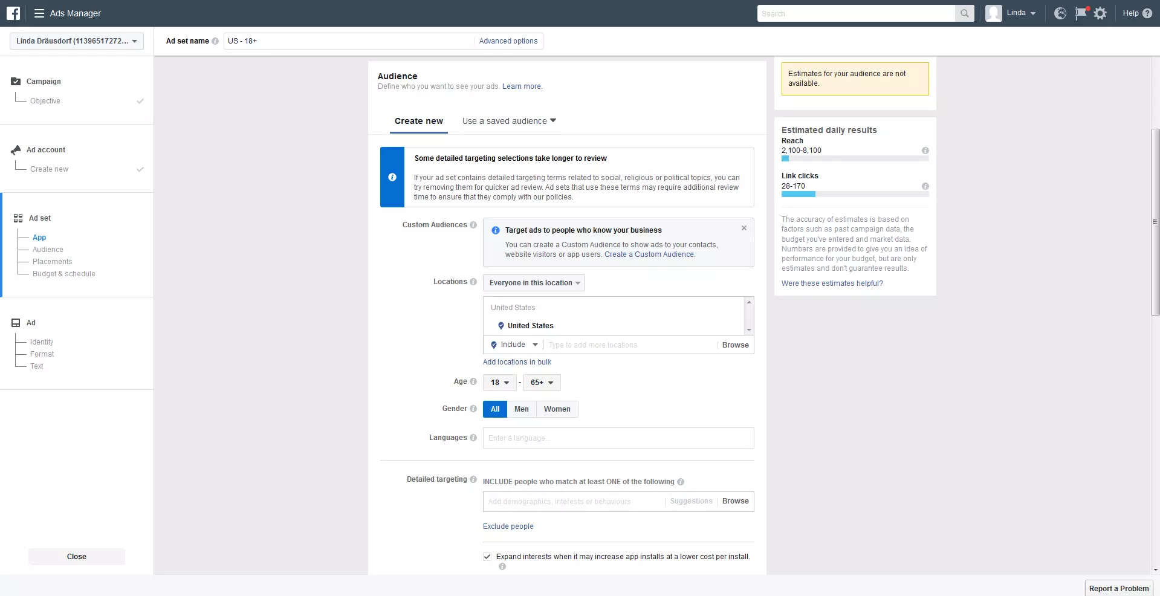Go to Placements in Ad set sidebar
Viewport: 1160px width, 596px height.
52,262
